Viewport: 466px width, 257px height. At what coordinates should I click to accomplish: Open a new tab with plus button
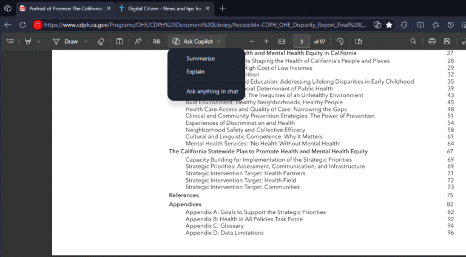point(222,8)
